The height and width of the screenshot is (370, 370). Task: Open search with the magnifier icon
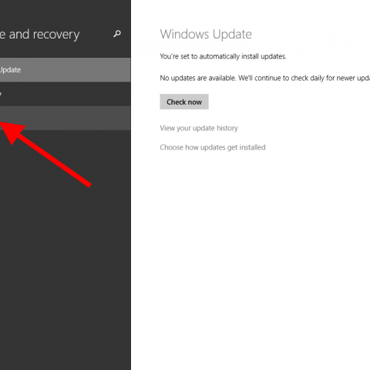(117, 34)
